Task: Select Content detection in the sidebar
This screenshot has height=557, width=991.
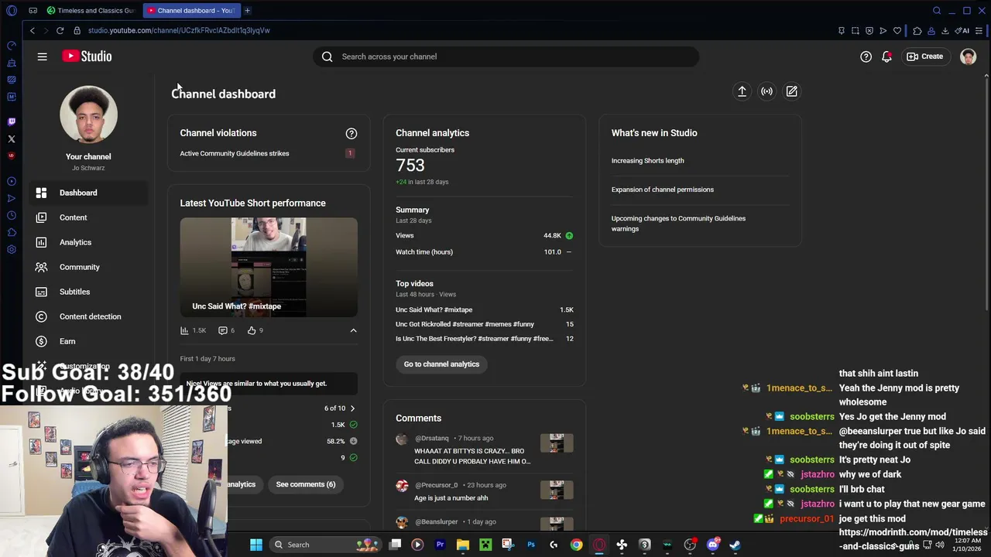Action: click(x=88, y=316)
